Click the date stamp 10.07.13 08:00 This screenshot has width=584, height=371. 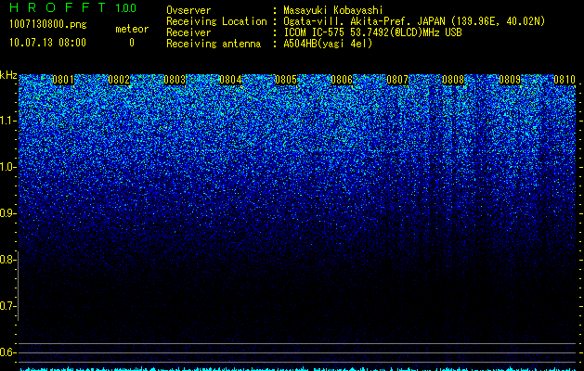click(x=47, y=43)
